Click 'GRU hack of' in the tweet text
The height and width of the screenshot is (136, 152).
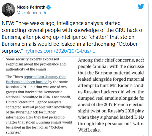point(129,30)
